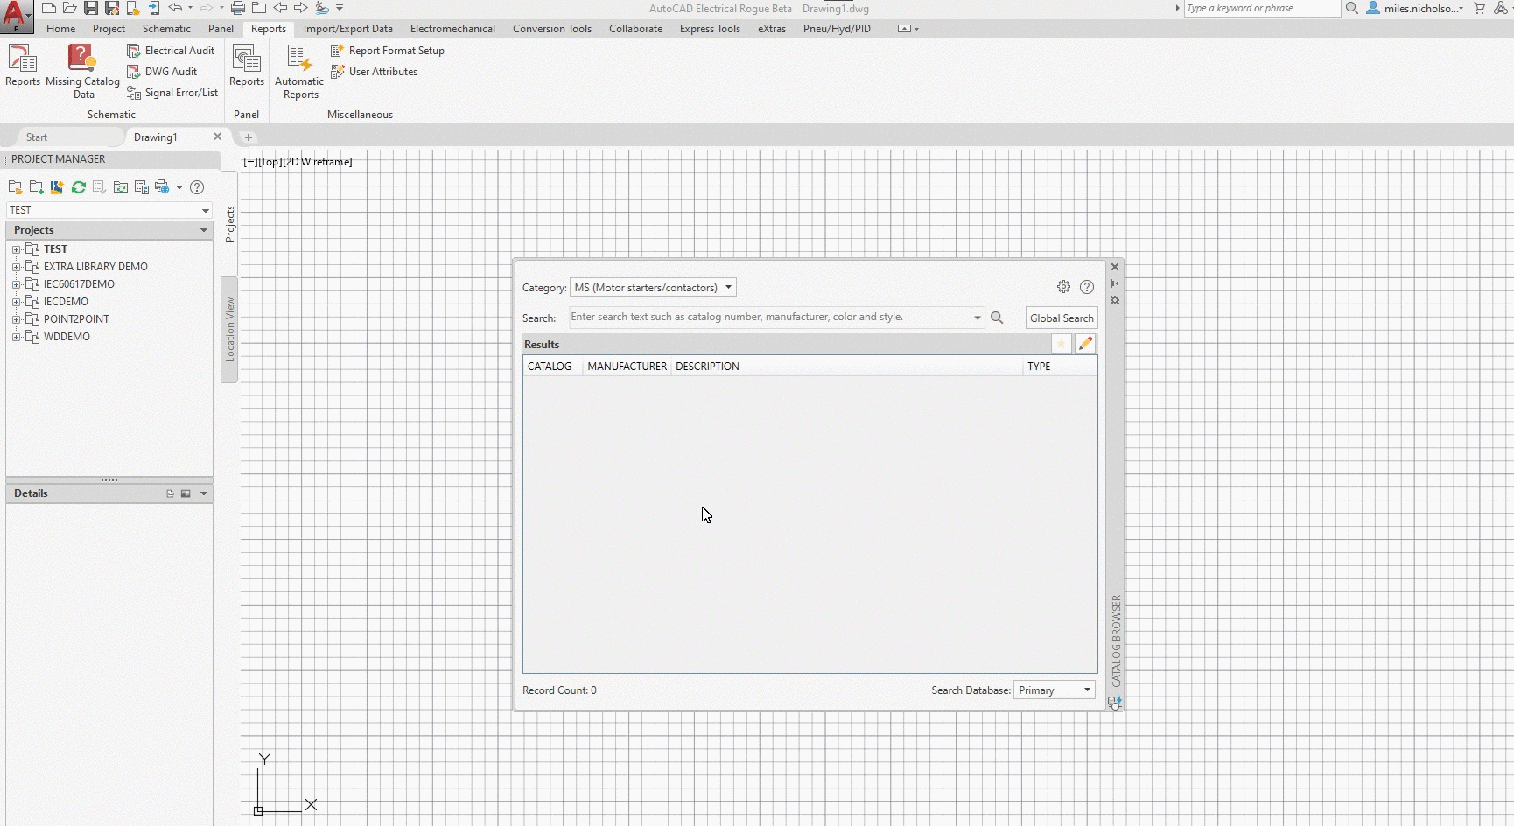
Task: Open Panel Reports ribbon button
Action: pyautogui.click(x=247, y=66)
